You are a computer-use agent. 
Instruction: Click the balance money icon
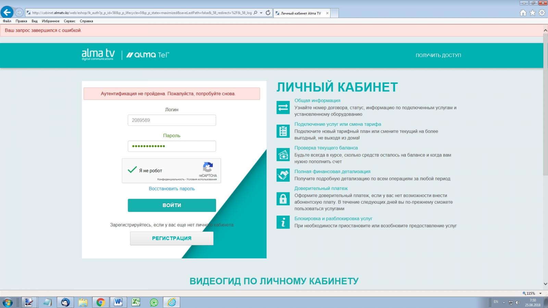[283, 155]
